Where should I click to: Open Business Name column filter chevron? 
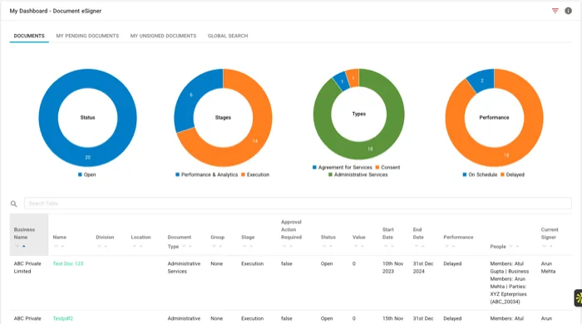[x=17, y=246]
